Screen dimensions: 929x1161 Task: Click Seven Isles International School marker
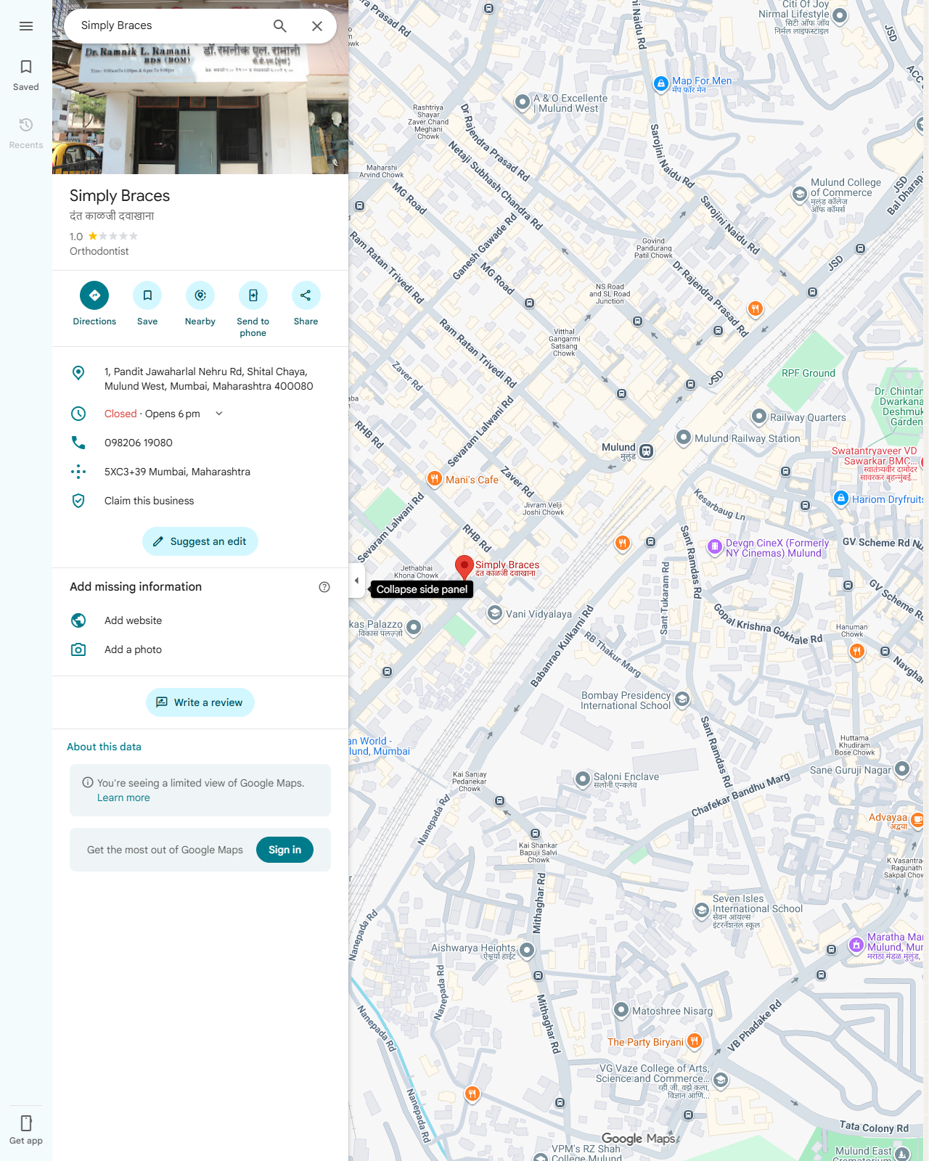(x=701, y=910)
